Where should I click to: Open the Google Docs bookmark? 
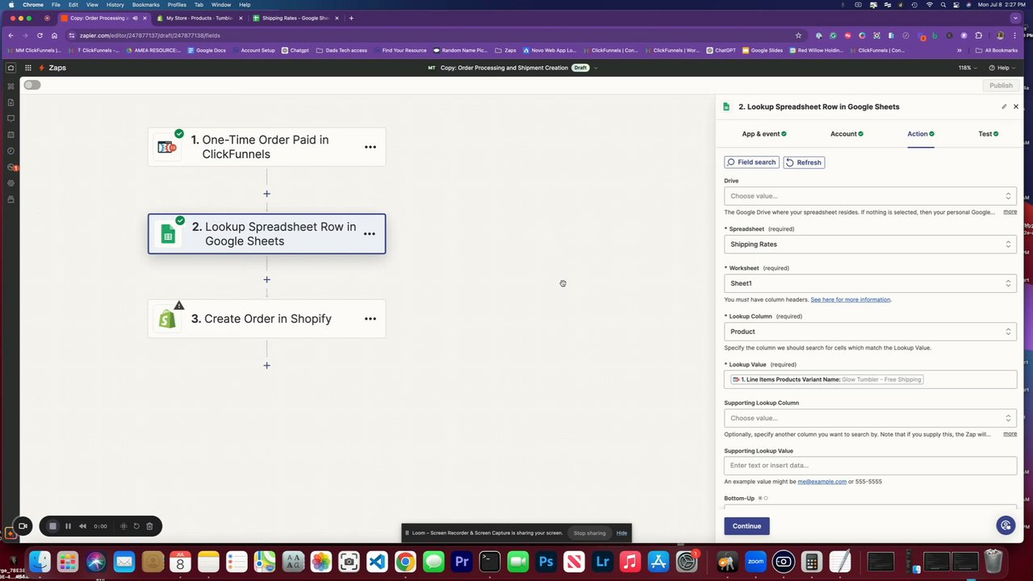[x=207, y=50]
